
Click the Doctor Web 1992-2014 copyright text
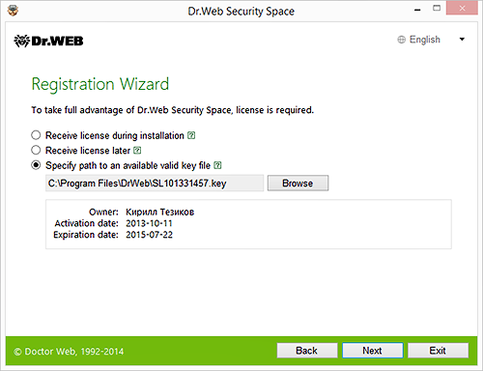pyautogui.click(x=69, y=352)
